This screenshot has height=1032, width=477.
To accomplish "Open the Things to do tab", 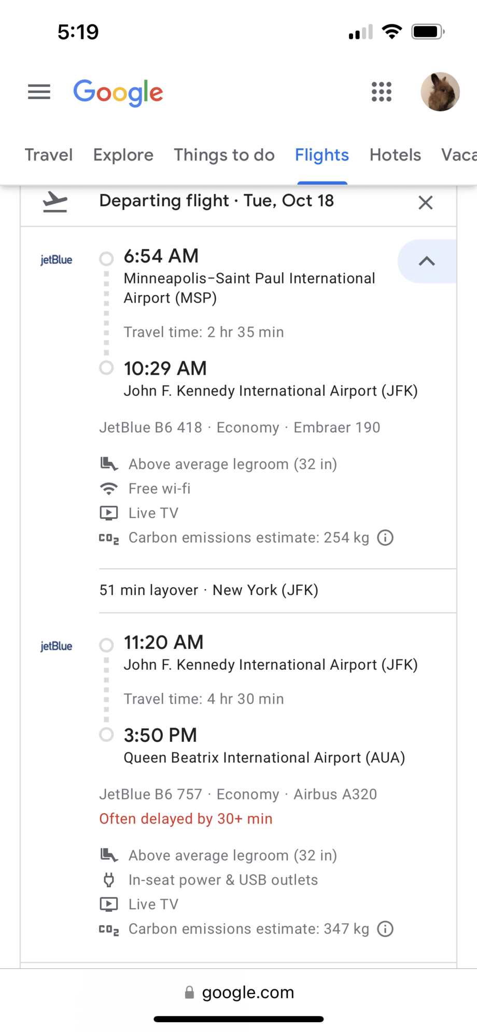I will coord(224,155).
